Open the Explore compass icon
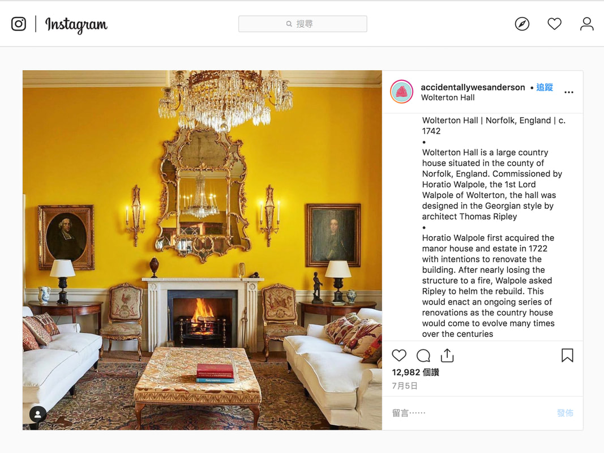Image resolution: width=604 pixels, height=453 pixels. coord(522,24)
